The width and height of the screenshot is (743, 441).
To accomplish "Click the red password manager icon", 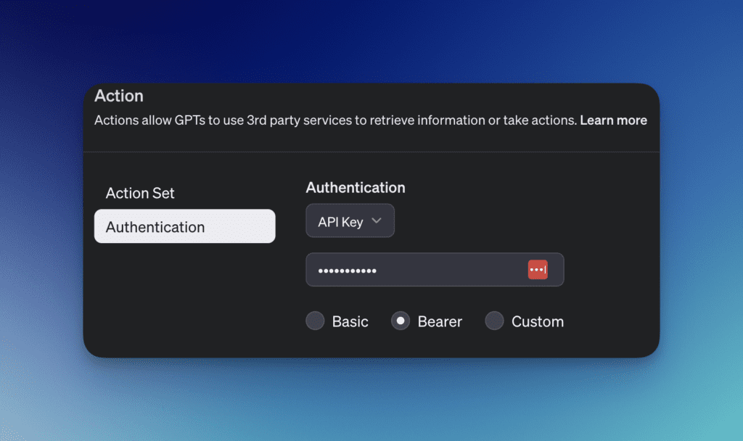I will pos(538,270).
